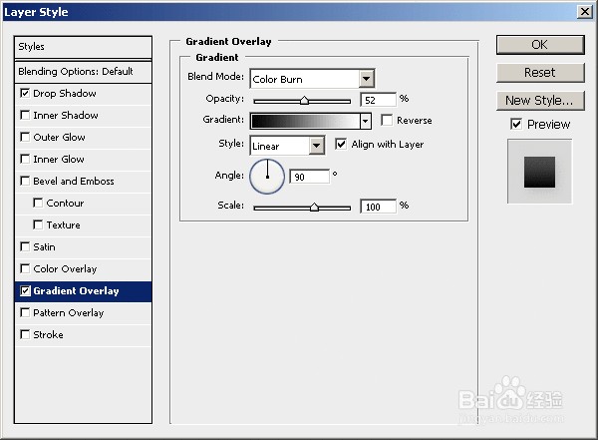This screenshot has height=440, width=598.
Task: Tick the Contour checkbox
Action: (x=38, y=203)
